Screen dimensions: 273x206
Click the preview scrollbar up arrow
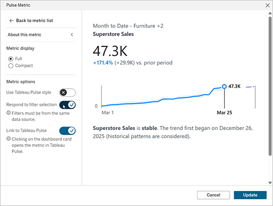(269, 15)
